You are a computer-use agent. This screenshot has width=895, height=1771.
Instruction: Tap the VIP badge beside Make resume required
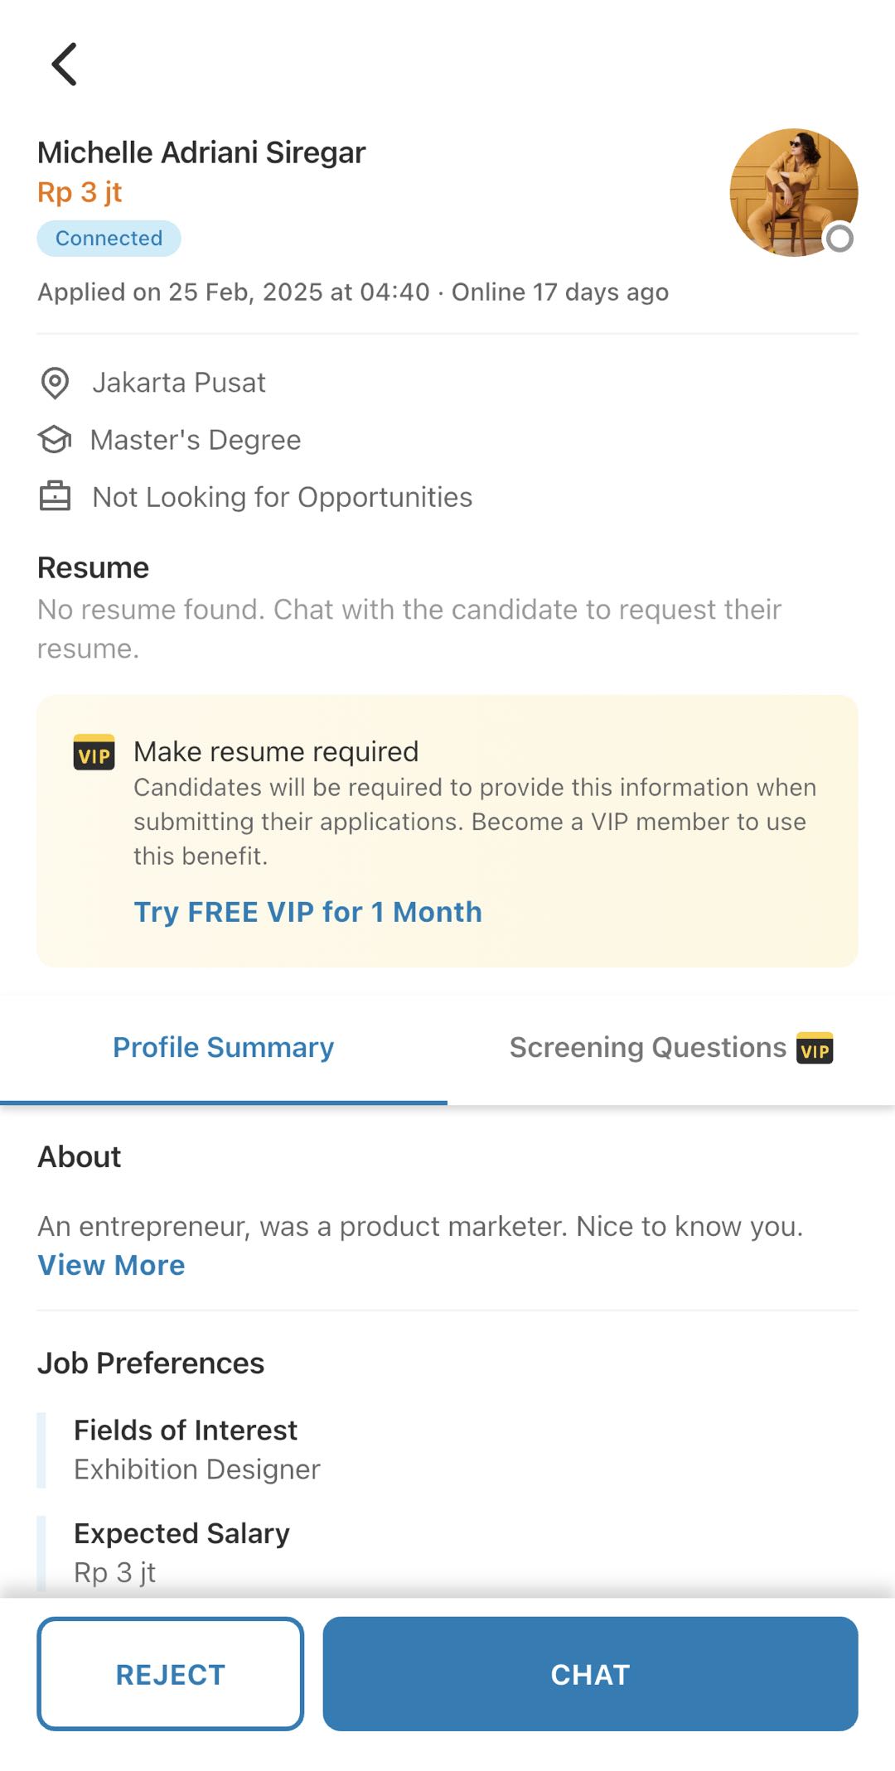coord(94,753)
